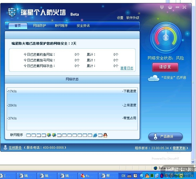Click the 今日已拦截网络攻击 row label
The width and height of the screenshot is (196, 179).
coord(39,66)
